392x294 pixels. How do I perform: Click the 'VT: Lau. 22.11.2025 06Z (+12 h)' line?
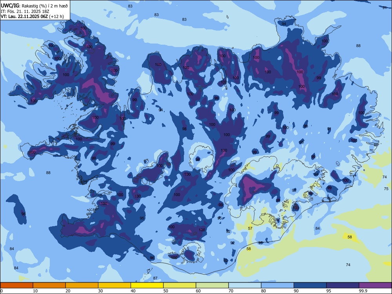(x=32, y=16)
